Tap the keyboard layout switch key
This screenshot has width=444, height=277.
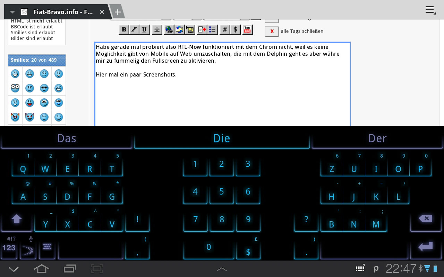click(47, 247)
